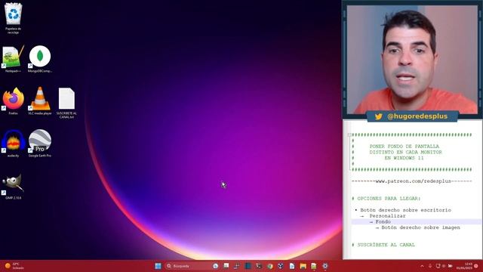Screen dimensions: 483x272
Task: Open the white document app in taskbar
Action: tap(292, 266)
